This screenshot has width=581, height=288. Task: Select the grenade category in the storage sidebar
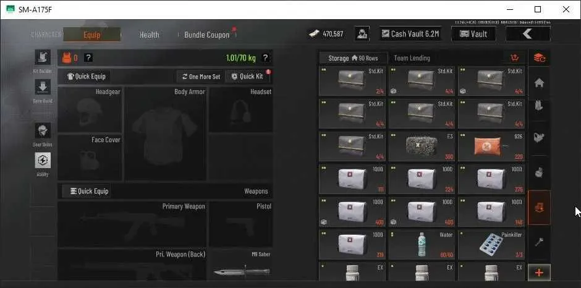pos(539,172)
